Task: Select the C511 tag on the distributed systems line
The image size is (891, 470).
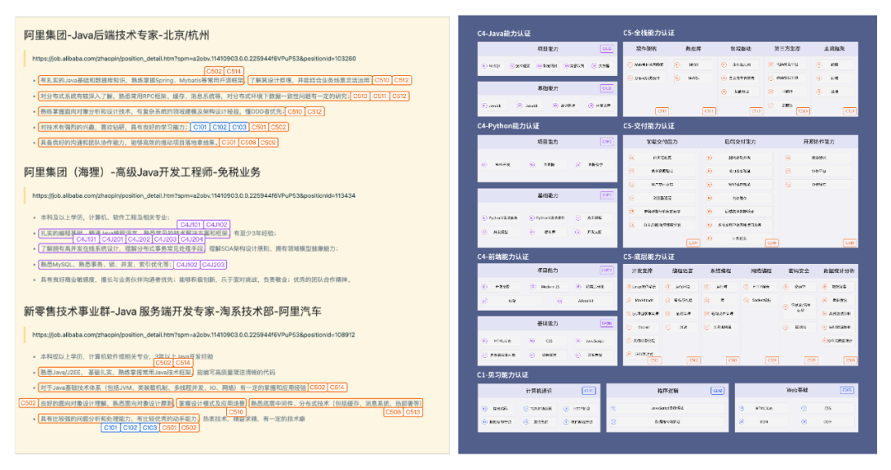Action: tap(379, 96)
